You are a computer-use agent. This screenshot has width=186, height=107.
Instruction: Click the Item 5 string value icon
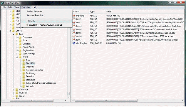(x=74, y=33)
